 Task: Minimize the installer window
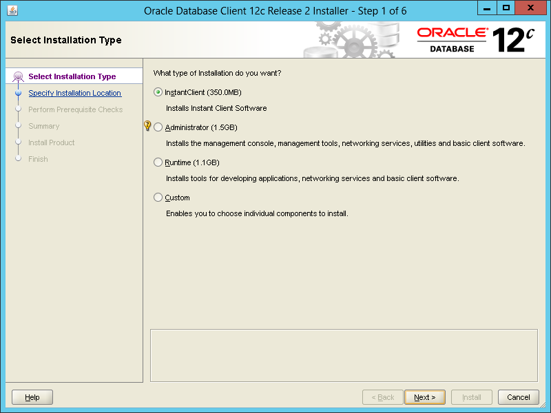(488, 9)
